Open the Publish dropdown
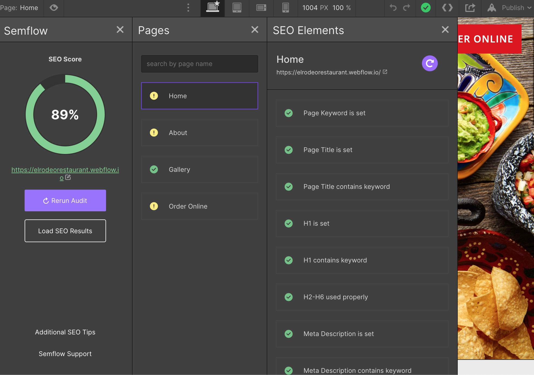This screenshot has height=375, width=534. [513, 8]
